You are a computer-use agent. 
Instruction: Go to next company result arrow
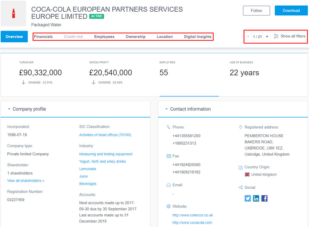click(x=267, y=36)
